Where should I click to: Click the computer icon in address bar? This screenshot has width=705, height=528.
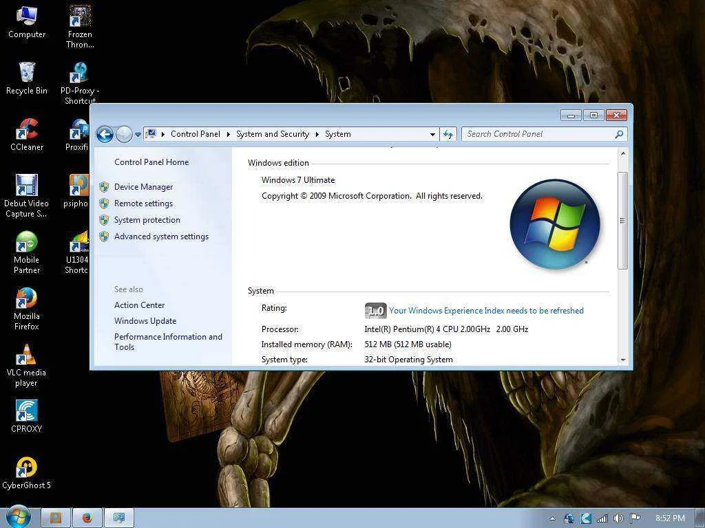point(151,134)
